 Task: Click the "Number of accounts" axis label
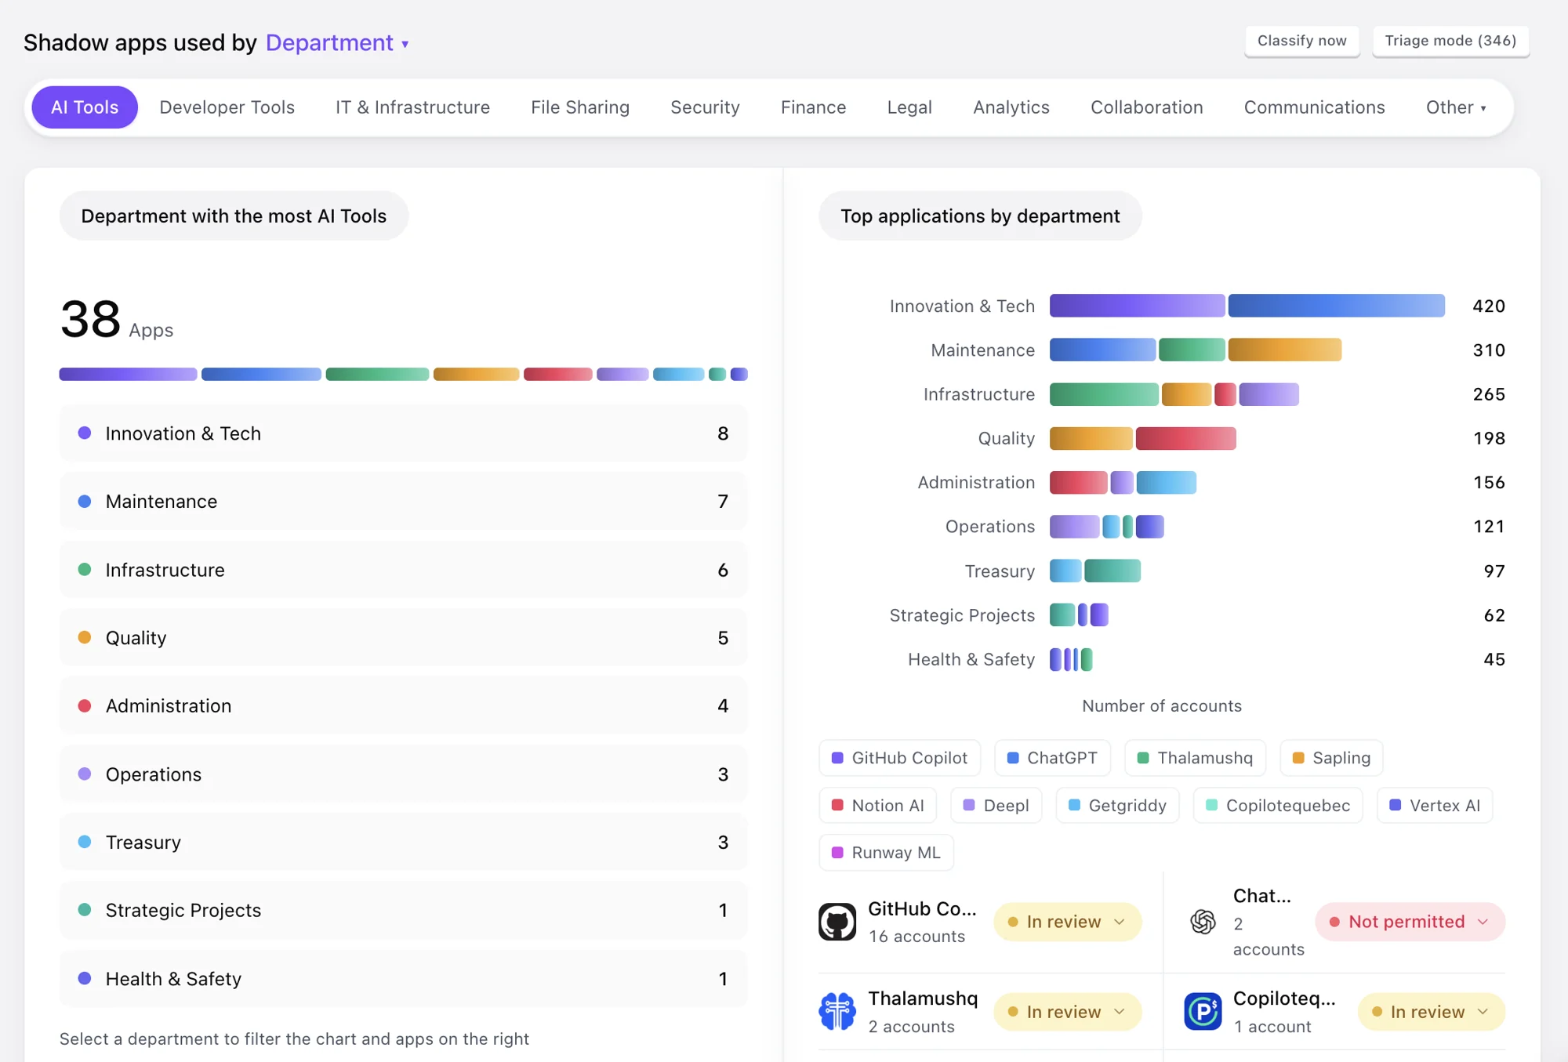tap(1162, 706)
